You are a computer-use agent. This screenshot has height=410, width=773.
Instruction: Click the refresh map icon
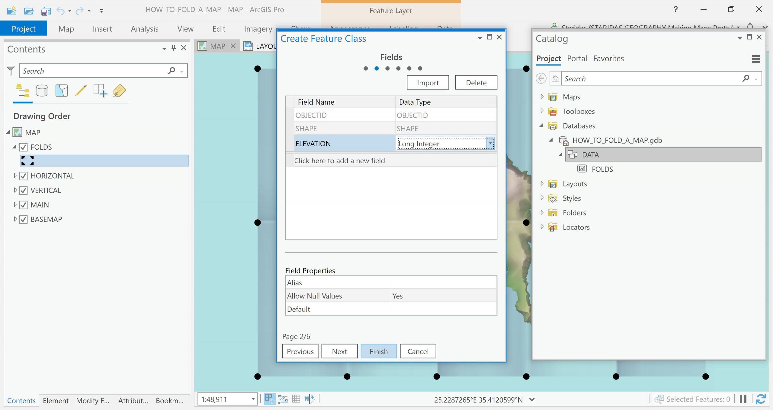click(760, 399)
